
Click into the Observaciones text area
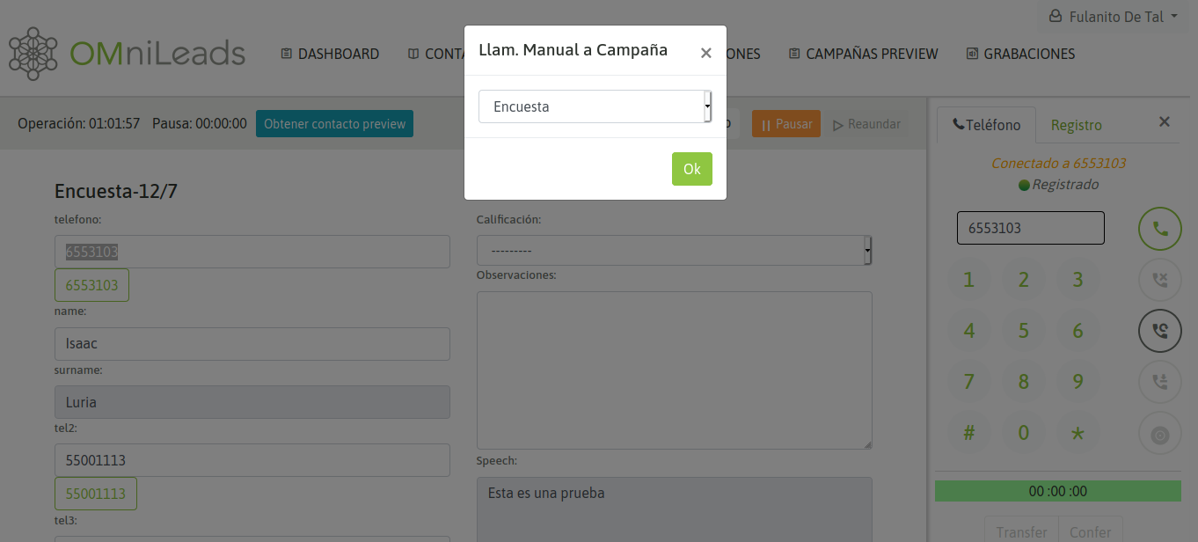click(x=674, y=370)
